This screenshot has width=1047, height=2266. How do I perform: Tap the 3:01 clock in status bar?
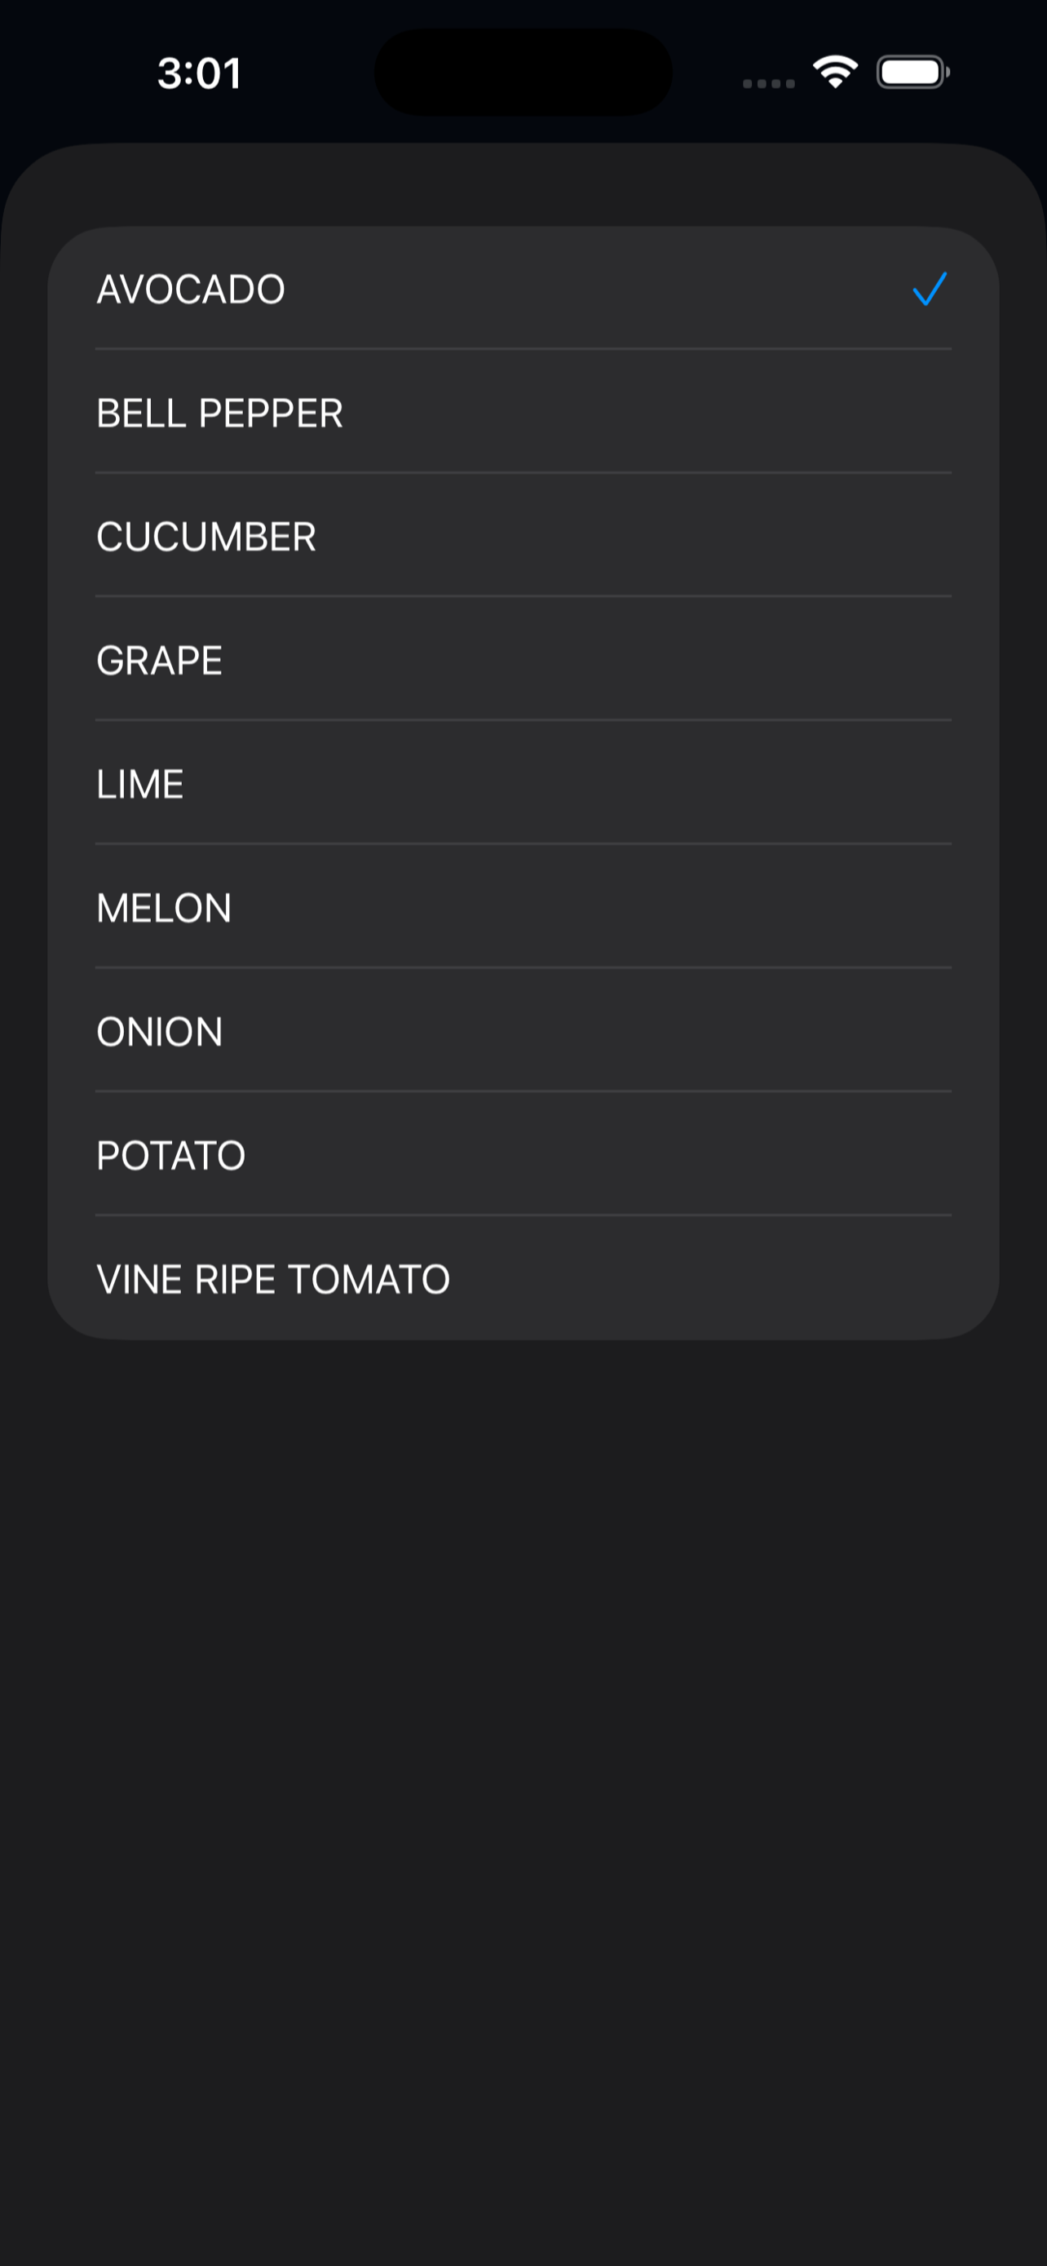[200, 73]
